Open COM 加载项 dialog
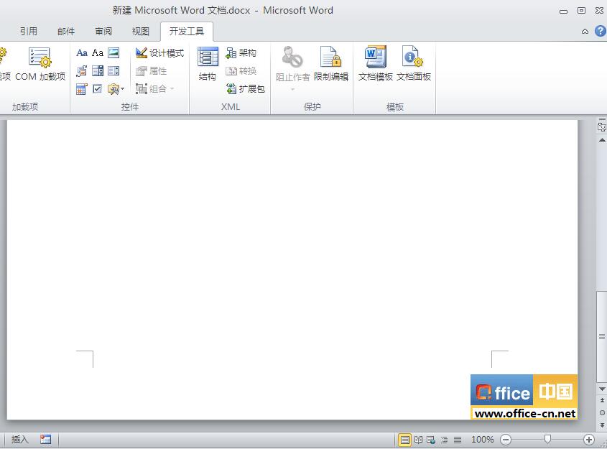 tap(40, 64)
